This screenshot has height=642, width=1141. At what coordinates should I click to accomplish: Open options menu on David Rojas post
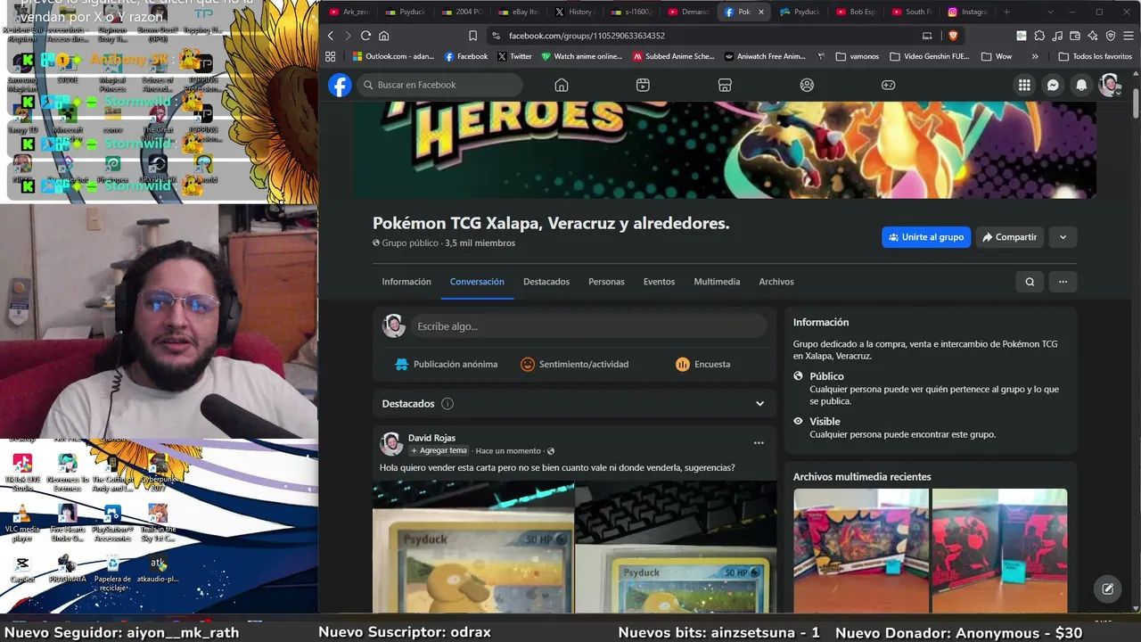pyautogui.click(x=759, y=443)
